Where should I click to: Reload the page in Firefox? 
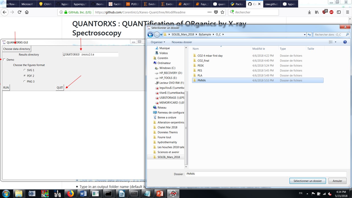coord(20,12)
